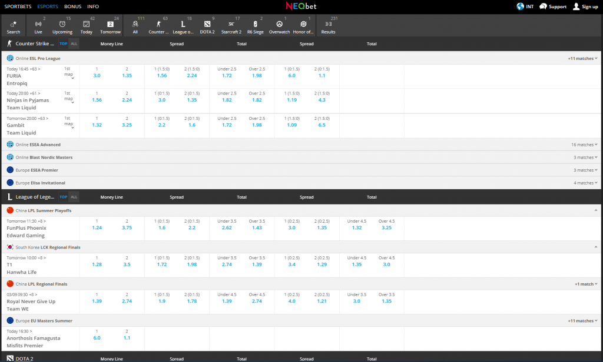Viewport: 603px width, 362px height.
Task: Switch League of Legends section to ALL
Action: coord(74,197)
